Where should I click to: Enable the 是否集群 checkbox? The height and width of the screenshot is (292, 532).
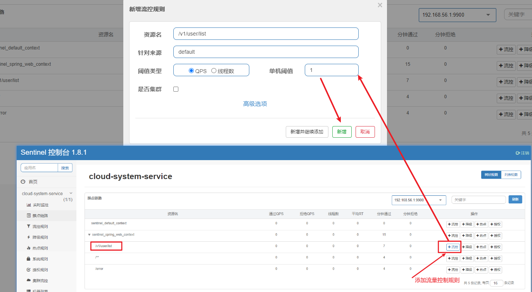pos(176,89)
